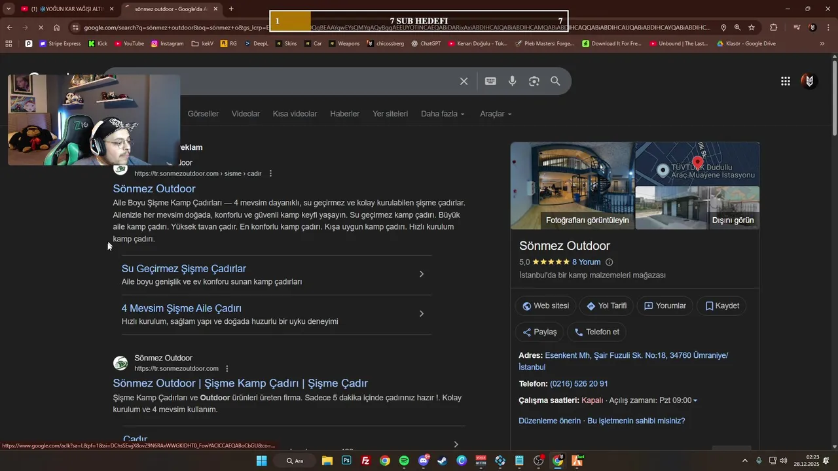
Task: Open the map thumbnail with the red pin
Action: coord(697,164)
